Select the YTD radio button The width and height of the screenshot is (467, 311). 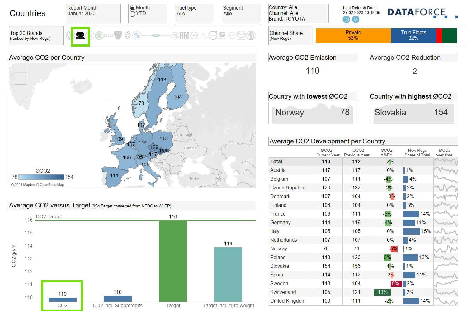click(132, 14)
